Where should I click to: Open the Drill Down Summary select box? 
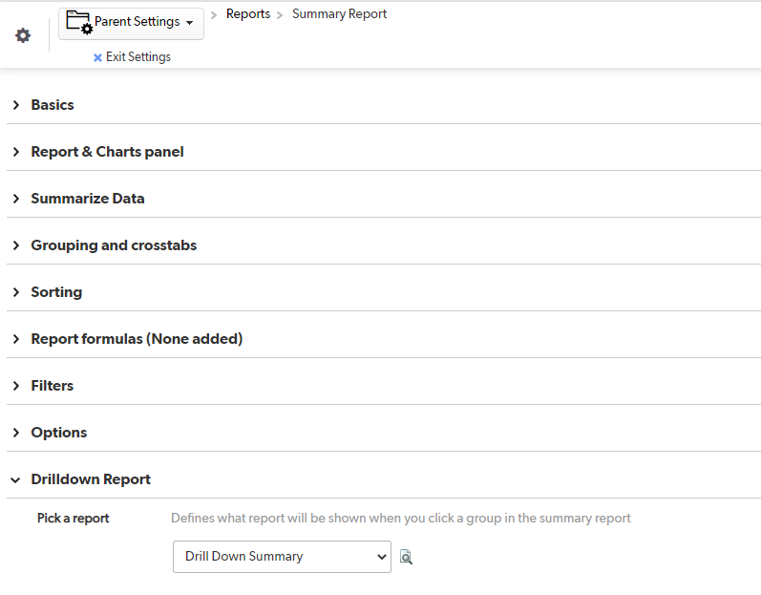[x=282, y=557]
